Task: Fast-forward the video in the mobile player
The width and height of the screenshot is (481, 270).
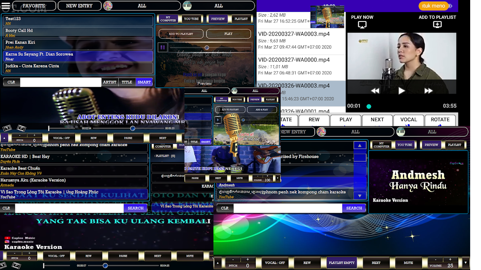Action: coord(428,90)
